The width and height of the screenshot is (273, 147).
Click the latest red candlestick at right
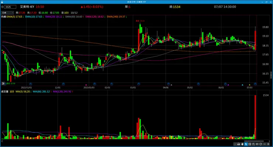tap(255, 41)
